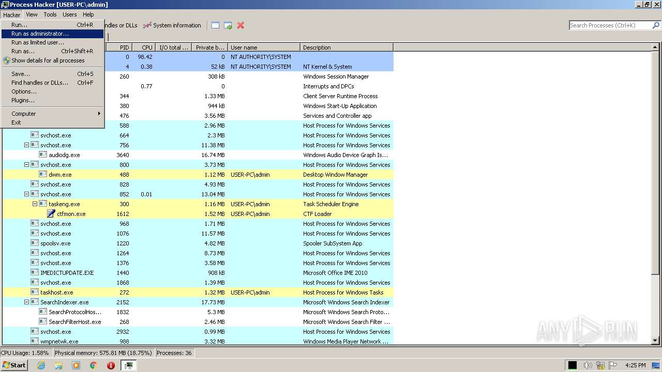Select Run as limited user...

52,42
